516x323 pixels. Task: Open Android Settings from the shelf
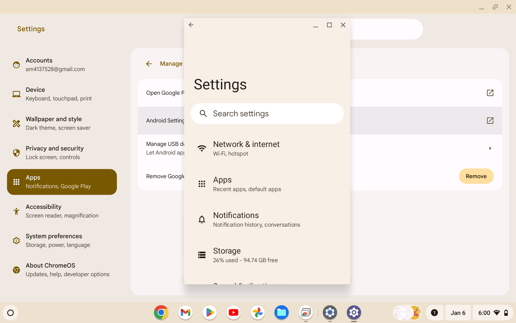(x=354, y=313)
